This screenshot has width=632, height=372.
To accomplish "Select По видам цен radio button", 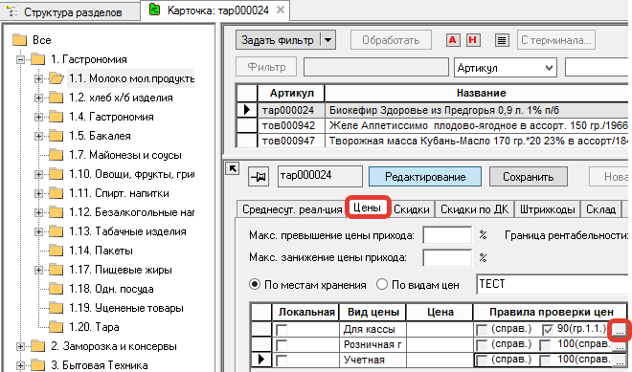I will [382, 285].
